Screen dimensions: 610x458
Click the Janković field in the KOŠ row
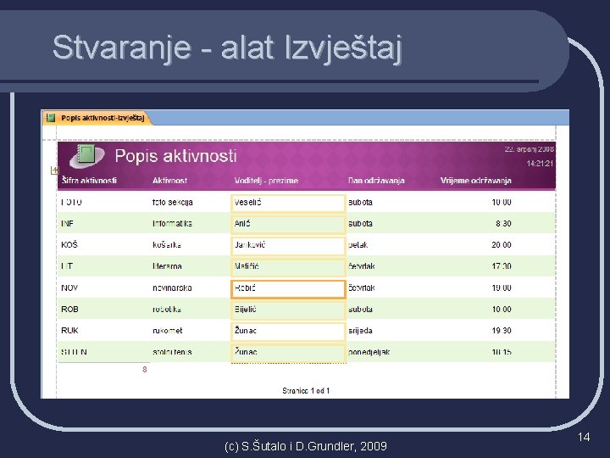tap(288, 246)
